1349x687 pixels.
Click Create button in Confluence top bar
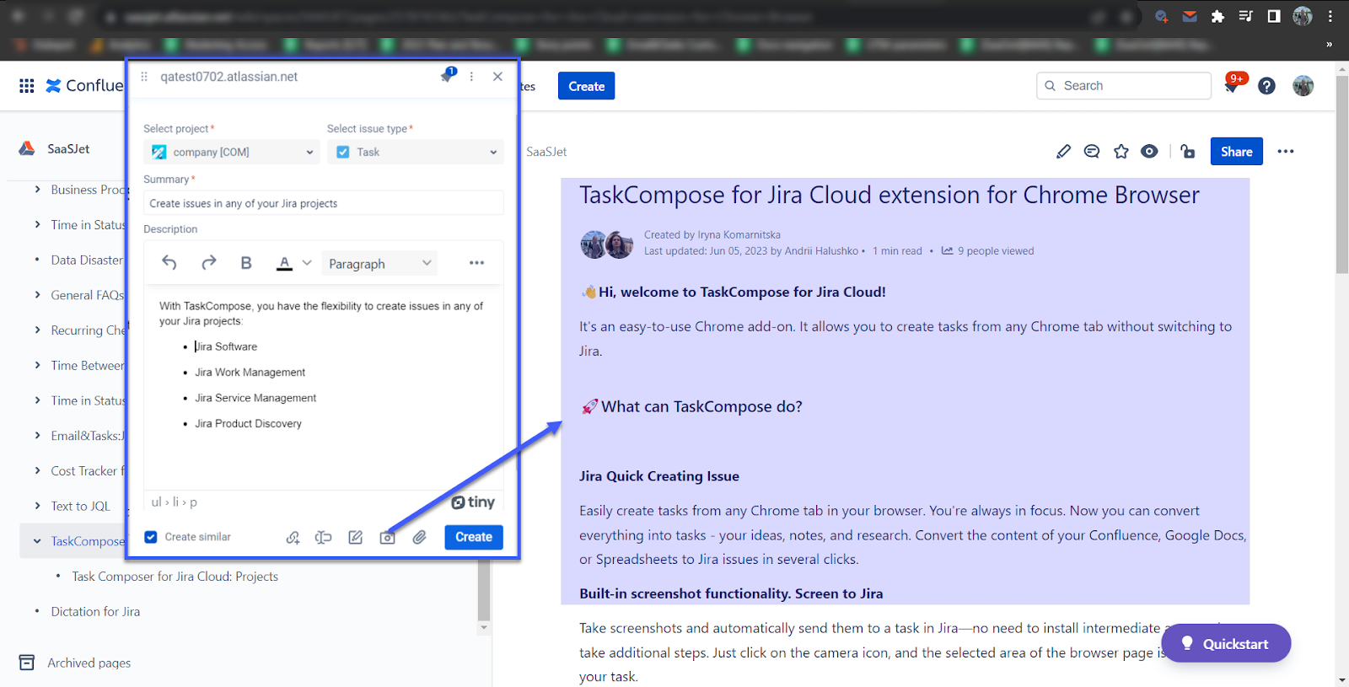click(586, 86)
